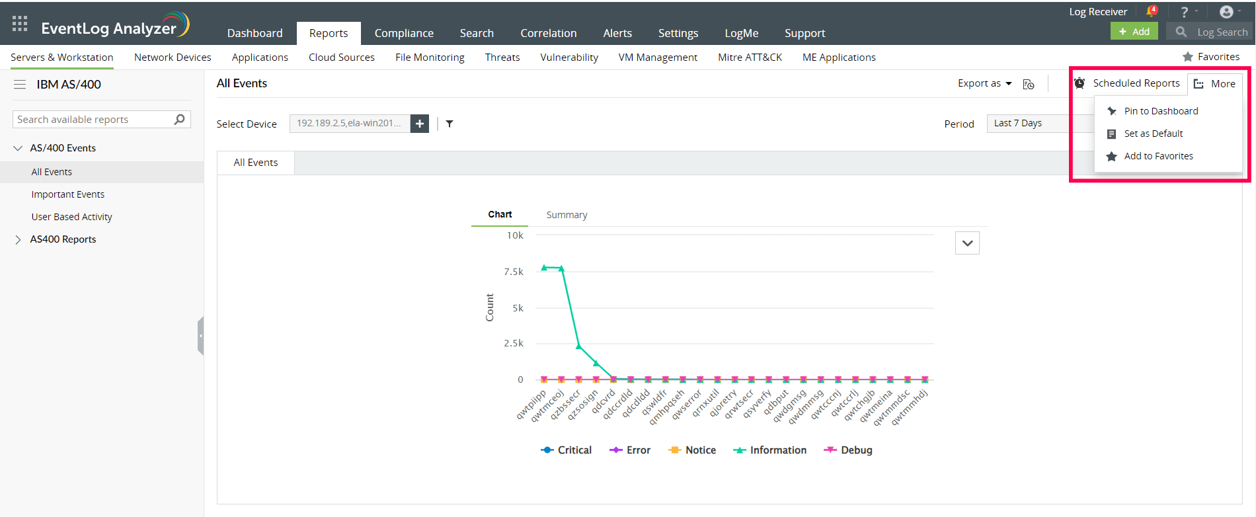Open the Export as dropdown
1256x517 pixels.
coord(984,83)
